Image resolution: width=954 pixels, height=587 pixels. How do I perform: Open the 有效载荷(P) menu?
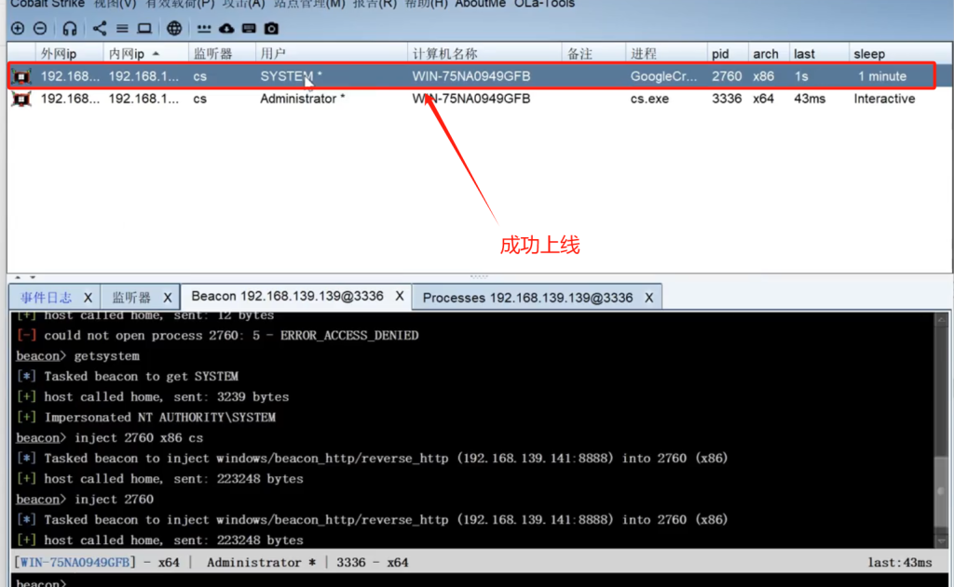(180, 4)
